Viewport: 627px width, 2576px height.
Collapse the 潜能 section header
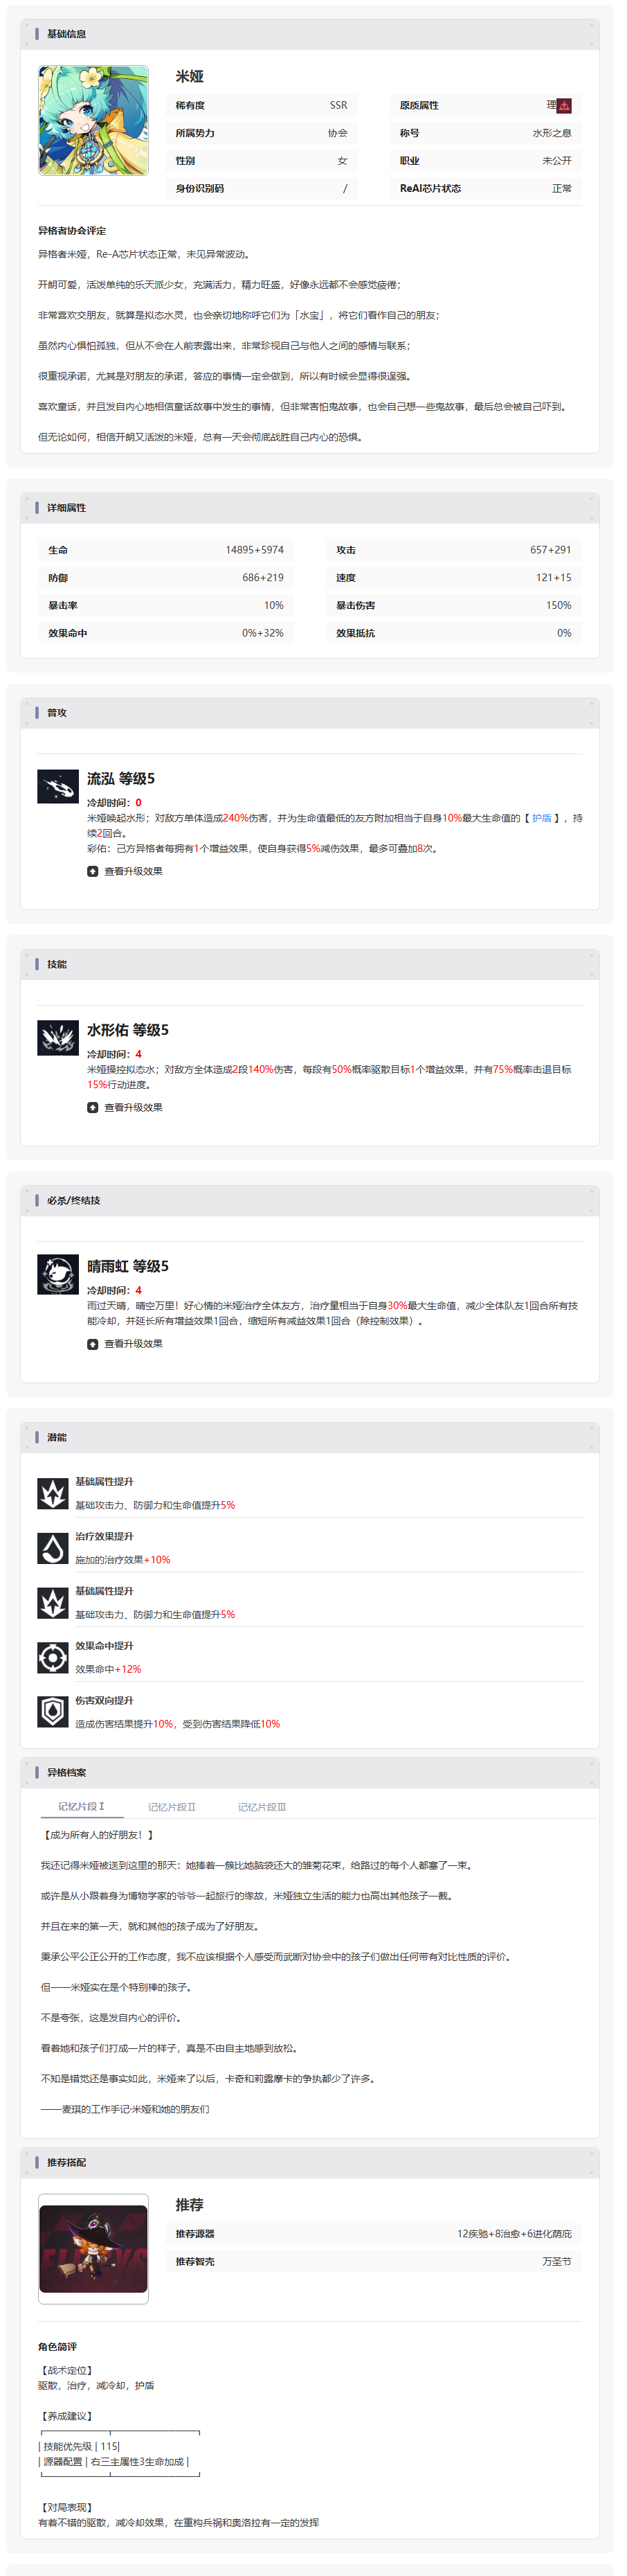pyautogui.click(x=309, y=1437)
